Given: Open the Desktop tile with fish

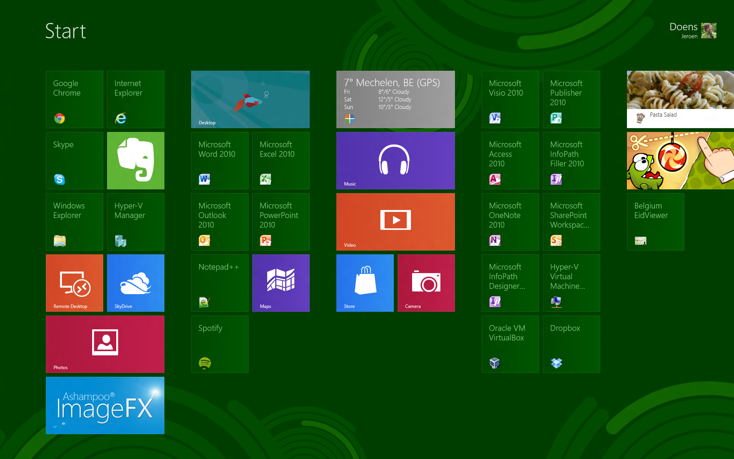Looking at the screenshot, I should 250,99.
